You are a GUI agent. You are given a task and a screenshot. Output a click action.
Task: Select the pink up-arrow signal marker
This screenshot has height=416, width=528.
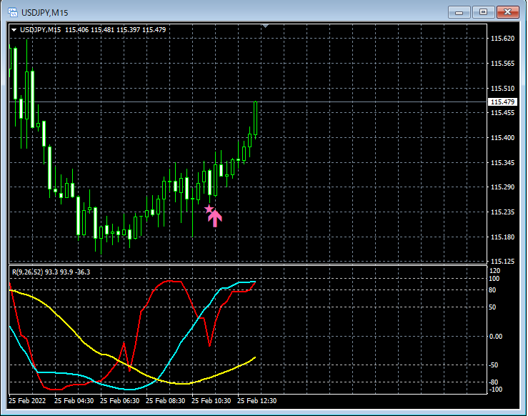pos(215,218)
